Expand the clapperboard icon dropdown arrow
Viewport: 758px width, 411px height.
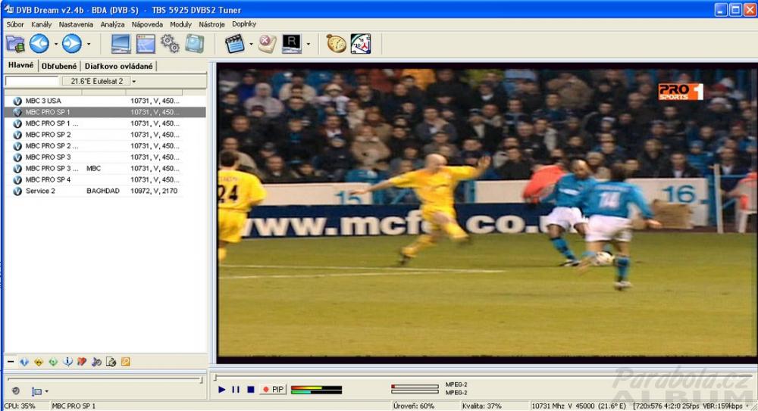pyautogui.click(x=251, y=44)
